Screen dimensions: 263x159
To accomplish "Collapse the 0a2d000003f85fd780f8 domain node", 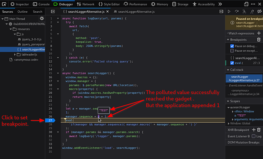I will 7,24.
